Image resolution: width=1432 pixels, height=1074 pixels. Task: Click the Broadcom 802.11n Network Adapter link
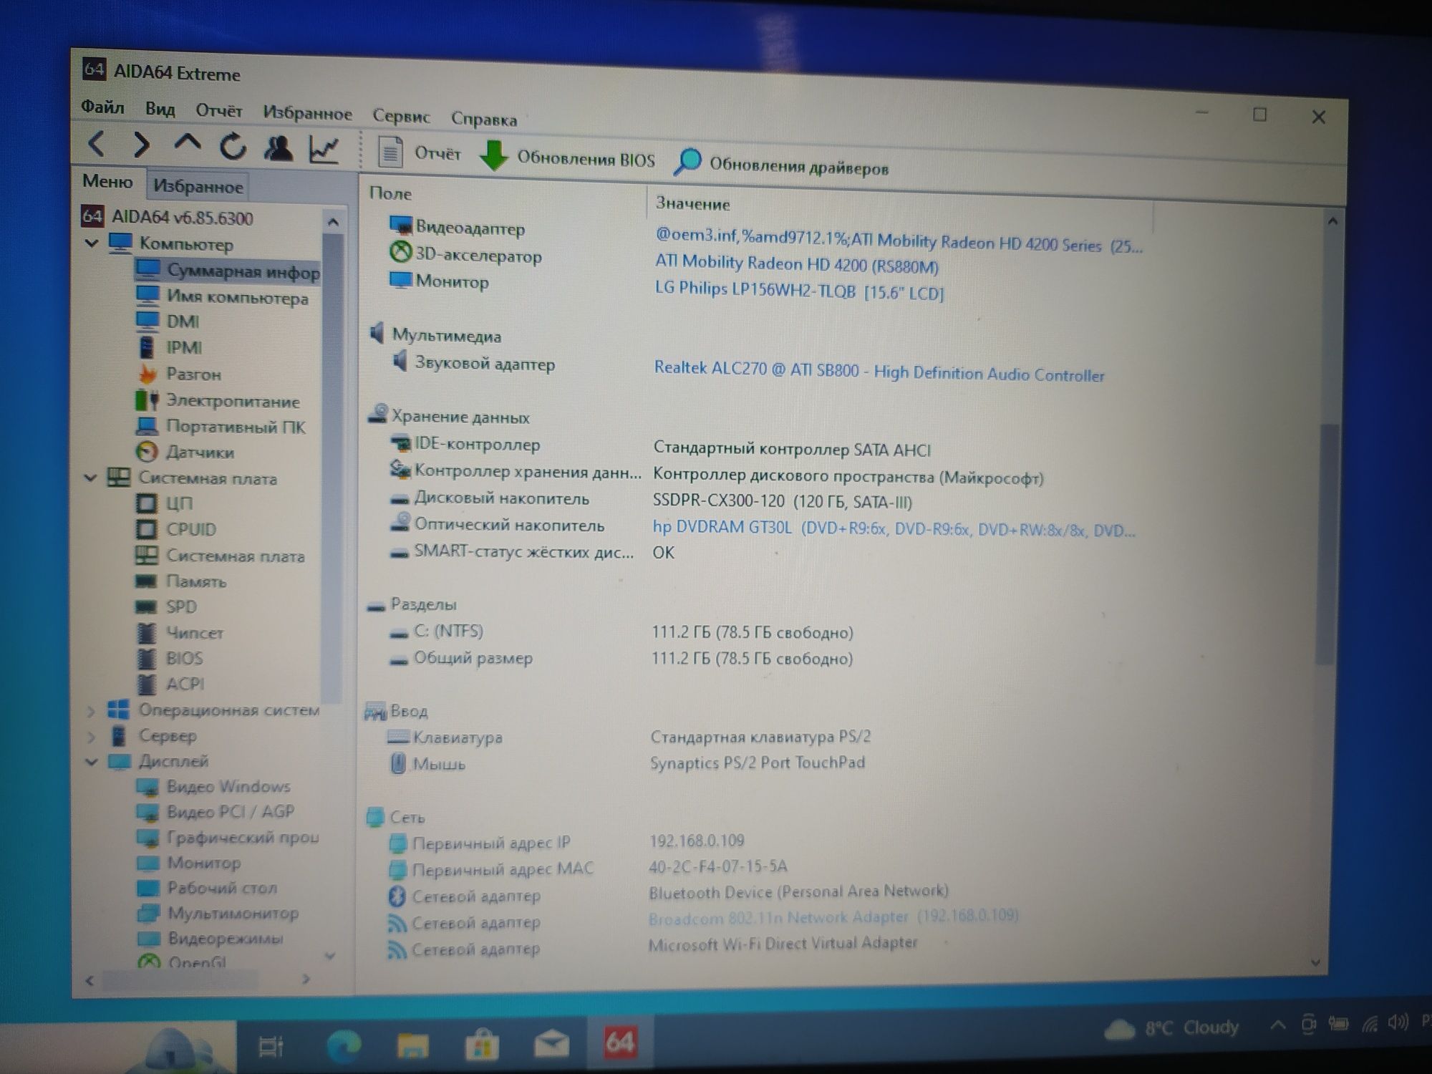pyautogui.click(x=833, y=917)
